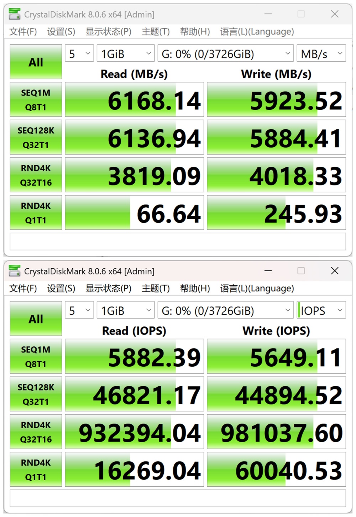
Task: Run RND4K Q32T16 test in top window
Action: click(x=36, y=175)
